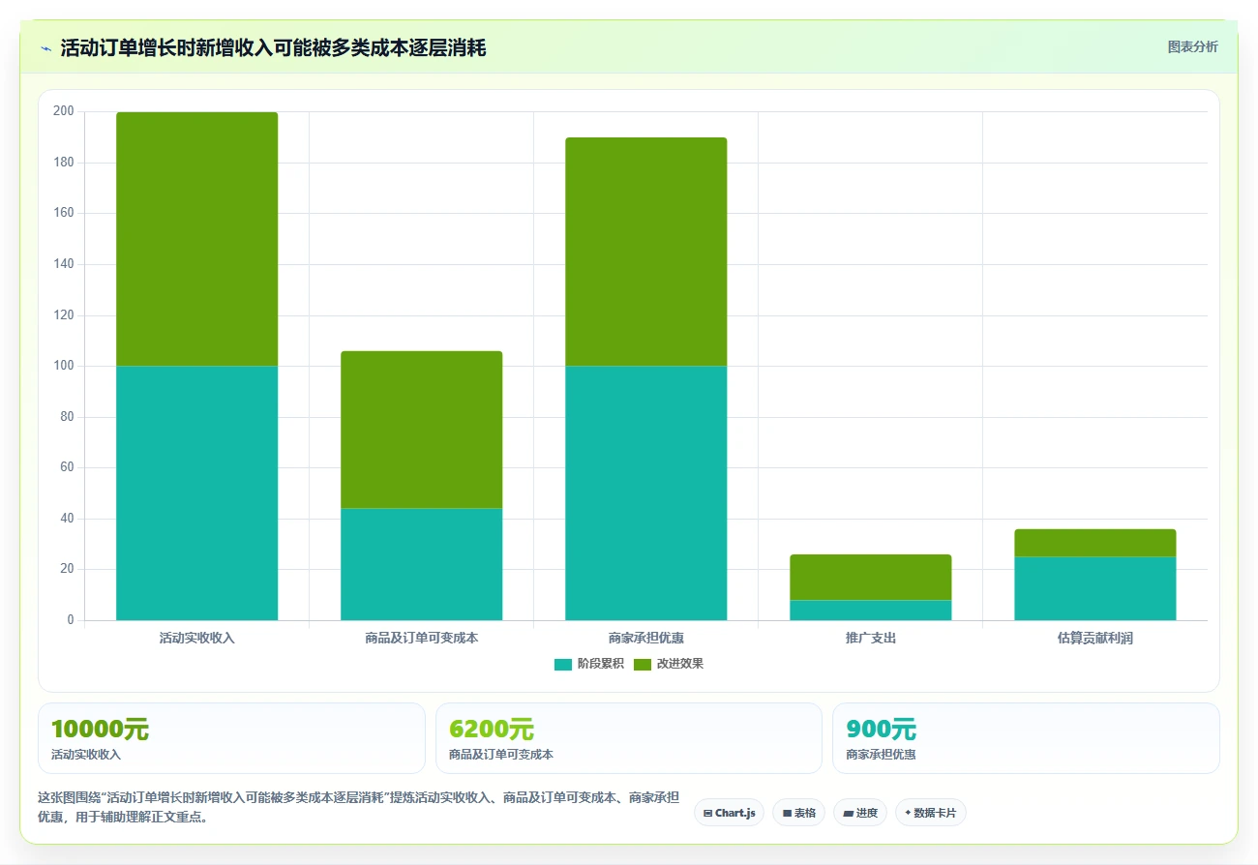The image size is (1258, 865).
Task: Click the chart title icon beside 活动订单增长
Action: pos(45,47)
